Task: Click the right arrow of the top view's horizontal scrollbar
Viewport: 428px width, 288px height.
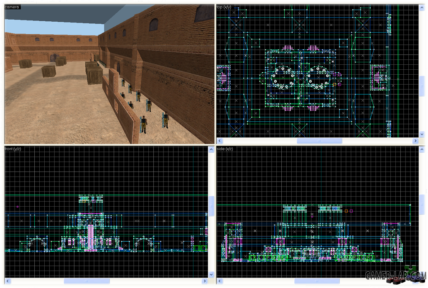Action: coord(415,141)
